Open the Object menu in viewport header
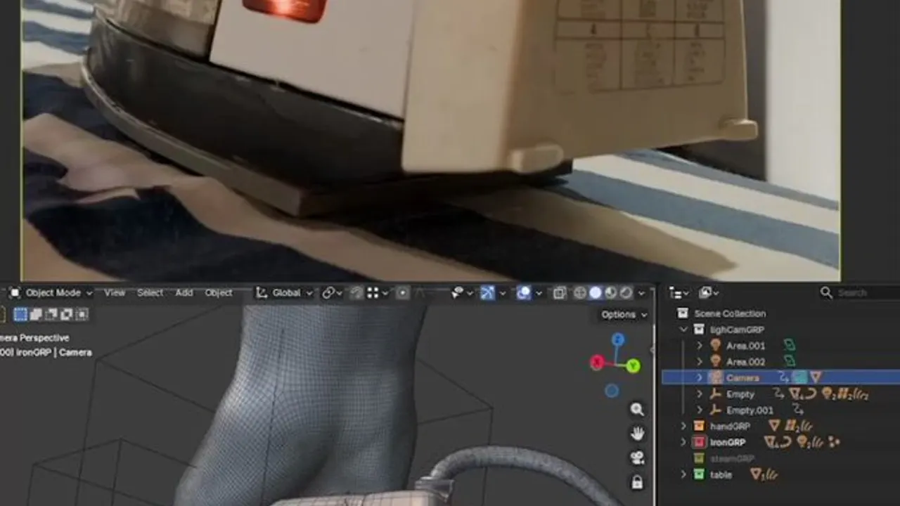This screenshot has height=506, width=900. click(219, 293)
